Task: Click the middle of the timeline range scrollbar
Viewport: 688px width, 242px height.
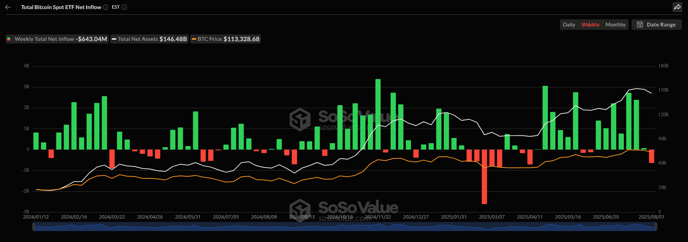Action: point(345,226)
